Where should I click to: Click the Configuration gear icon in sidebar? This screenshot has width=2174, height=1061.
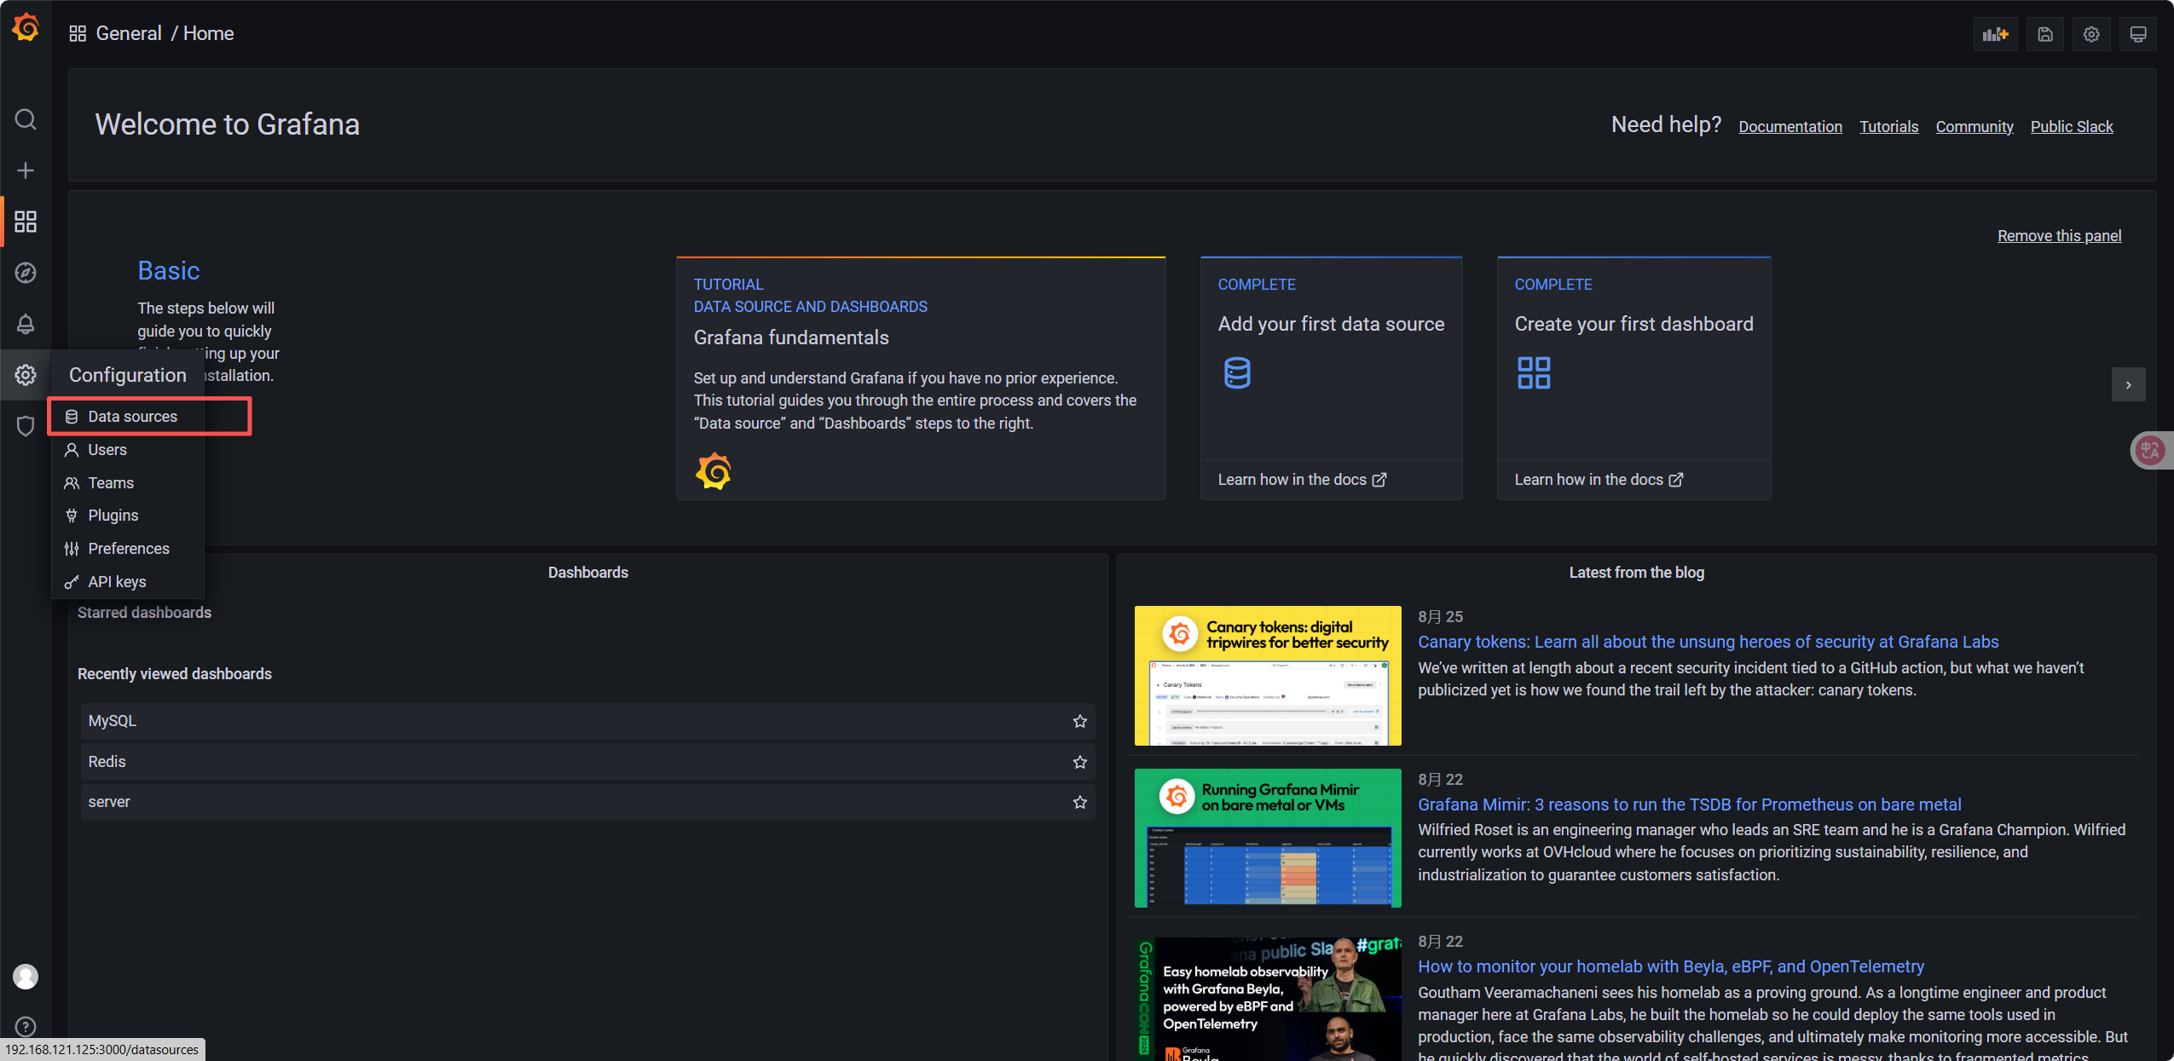(x=26, y=375)
